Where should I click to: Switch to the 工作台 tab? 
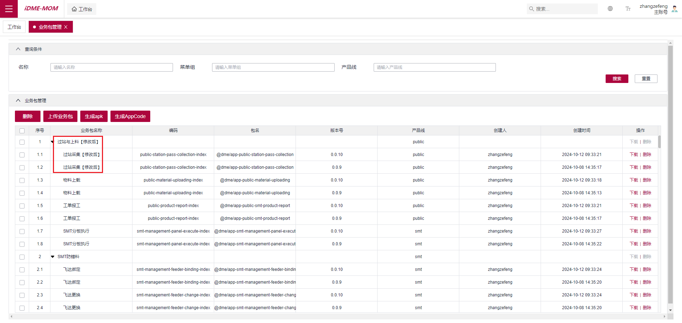pyautogui.click(x=14, y=27)
